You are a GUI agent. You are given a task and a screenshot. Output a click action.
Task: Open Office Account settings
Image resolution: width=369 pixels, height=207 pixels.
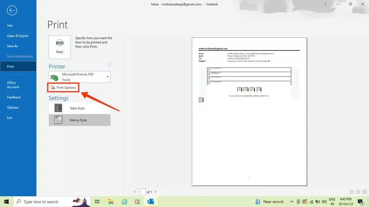click(x=13, y=85)
